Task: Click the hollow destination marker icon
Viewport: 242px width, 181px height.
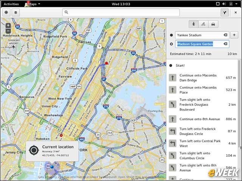Action: [x=171, y=44]
